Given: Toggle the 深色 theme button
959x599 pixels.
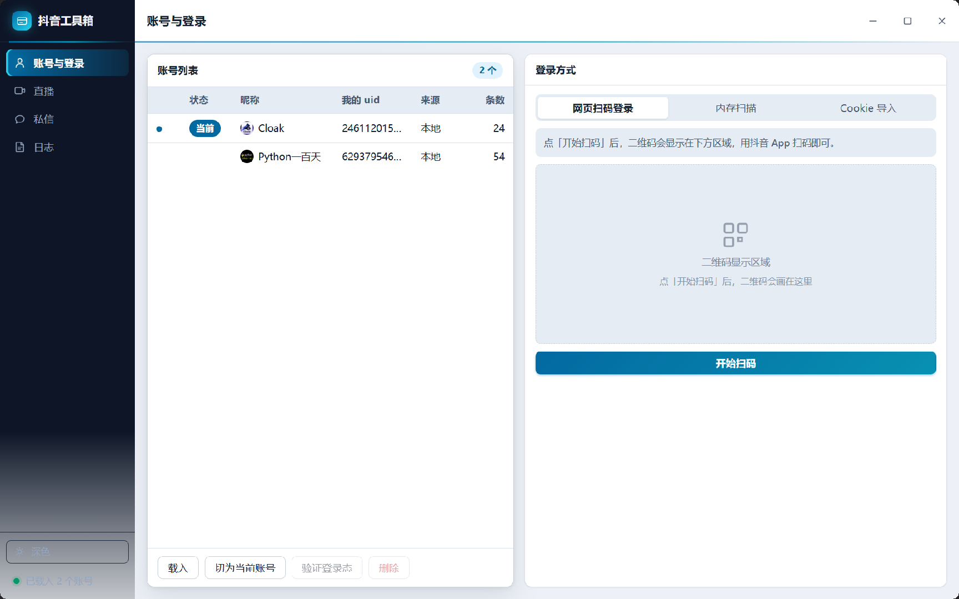Looking at the screenshot, I should (67, 552).
